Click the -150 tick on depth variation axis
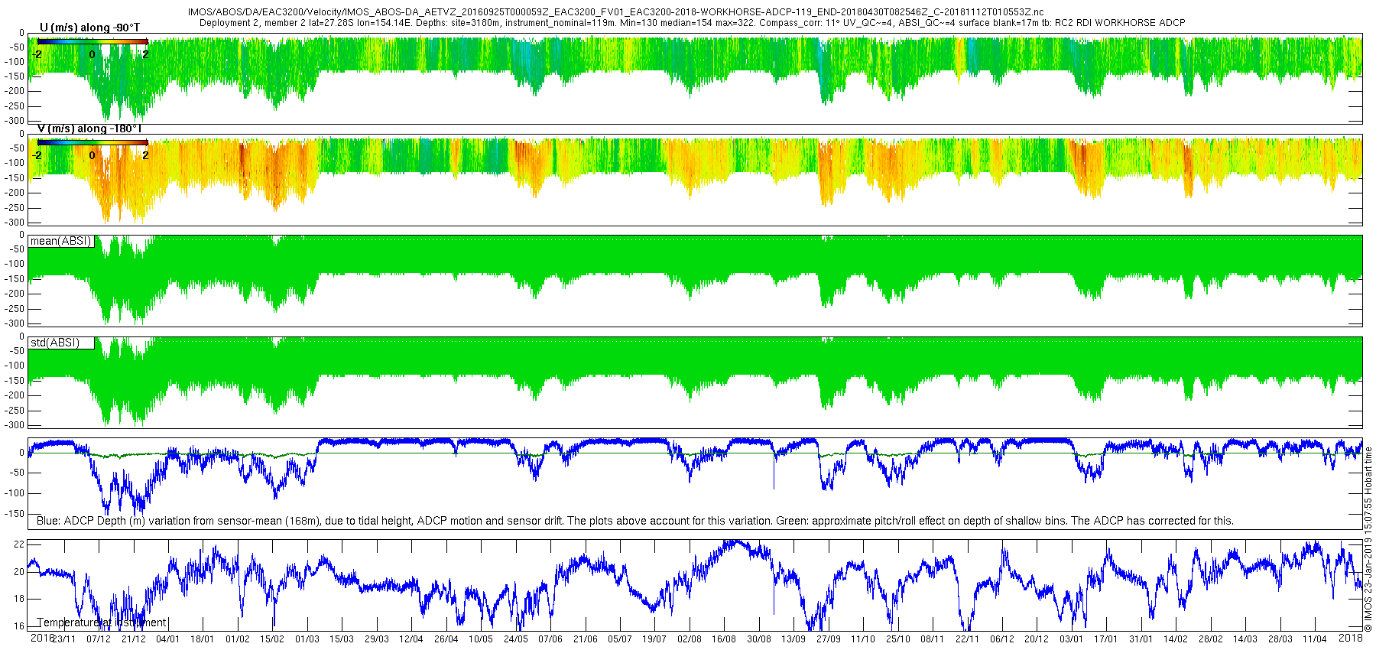The height and width of the screenshot is (650, 1376). (14, 514)
